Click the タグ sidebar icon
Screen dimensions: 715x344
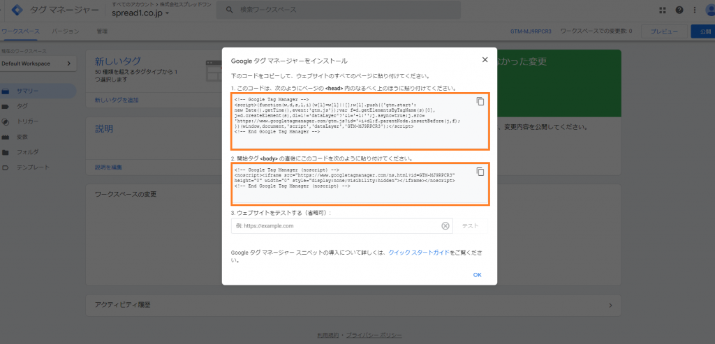[x=6, y=106]
